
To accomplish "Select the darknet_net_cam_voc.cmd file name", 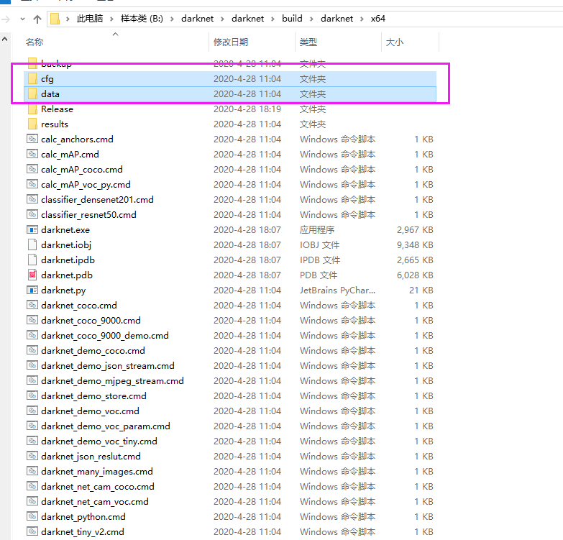I will pos(95,501).
